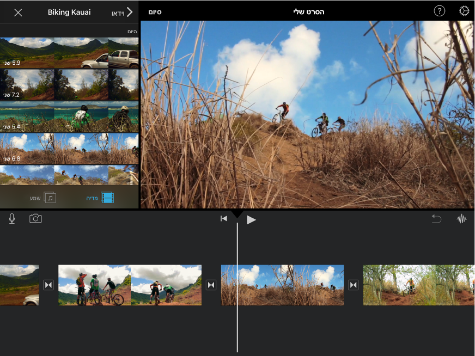Screen dimensions: 475x356
Task: Go back to וידאו via chevron
Action: click(122, 13)
